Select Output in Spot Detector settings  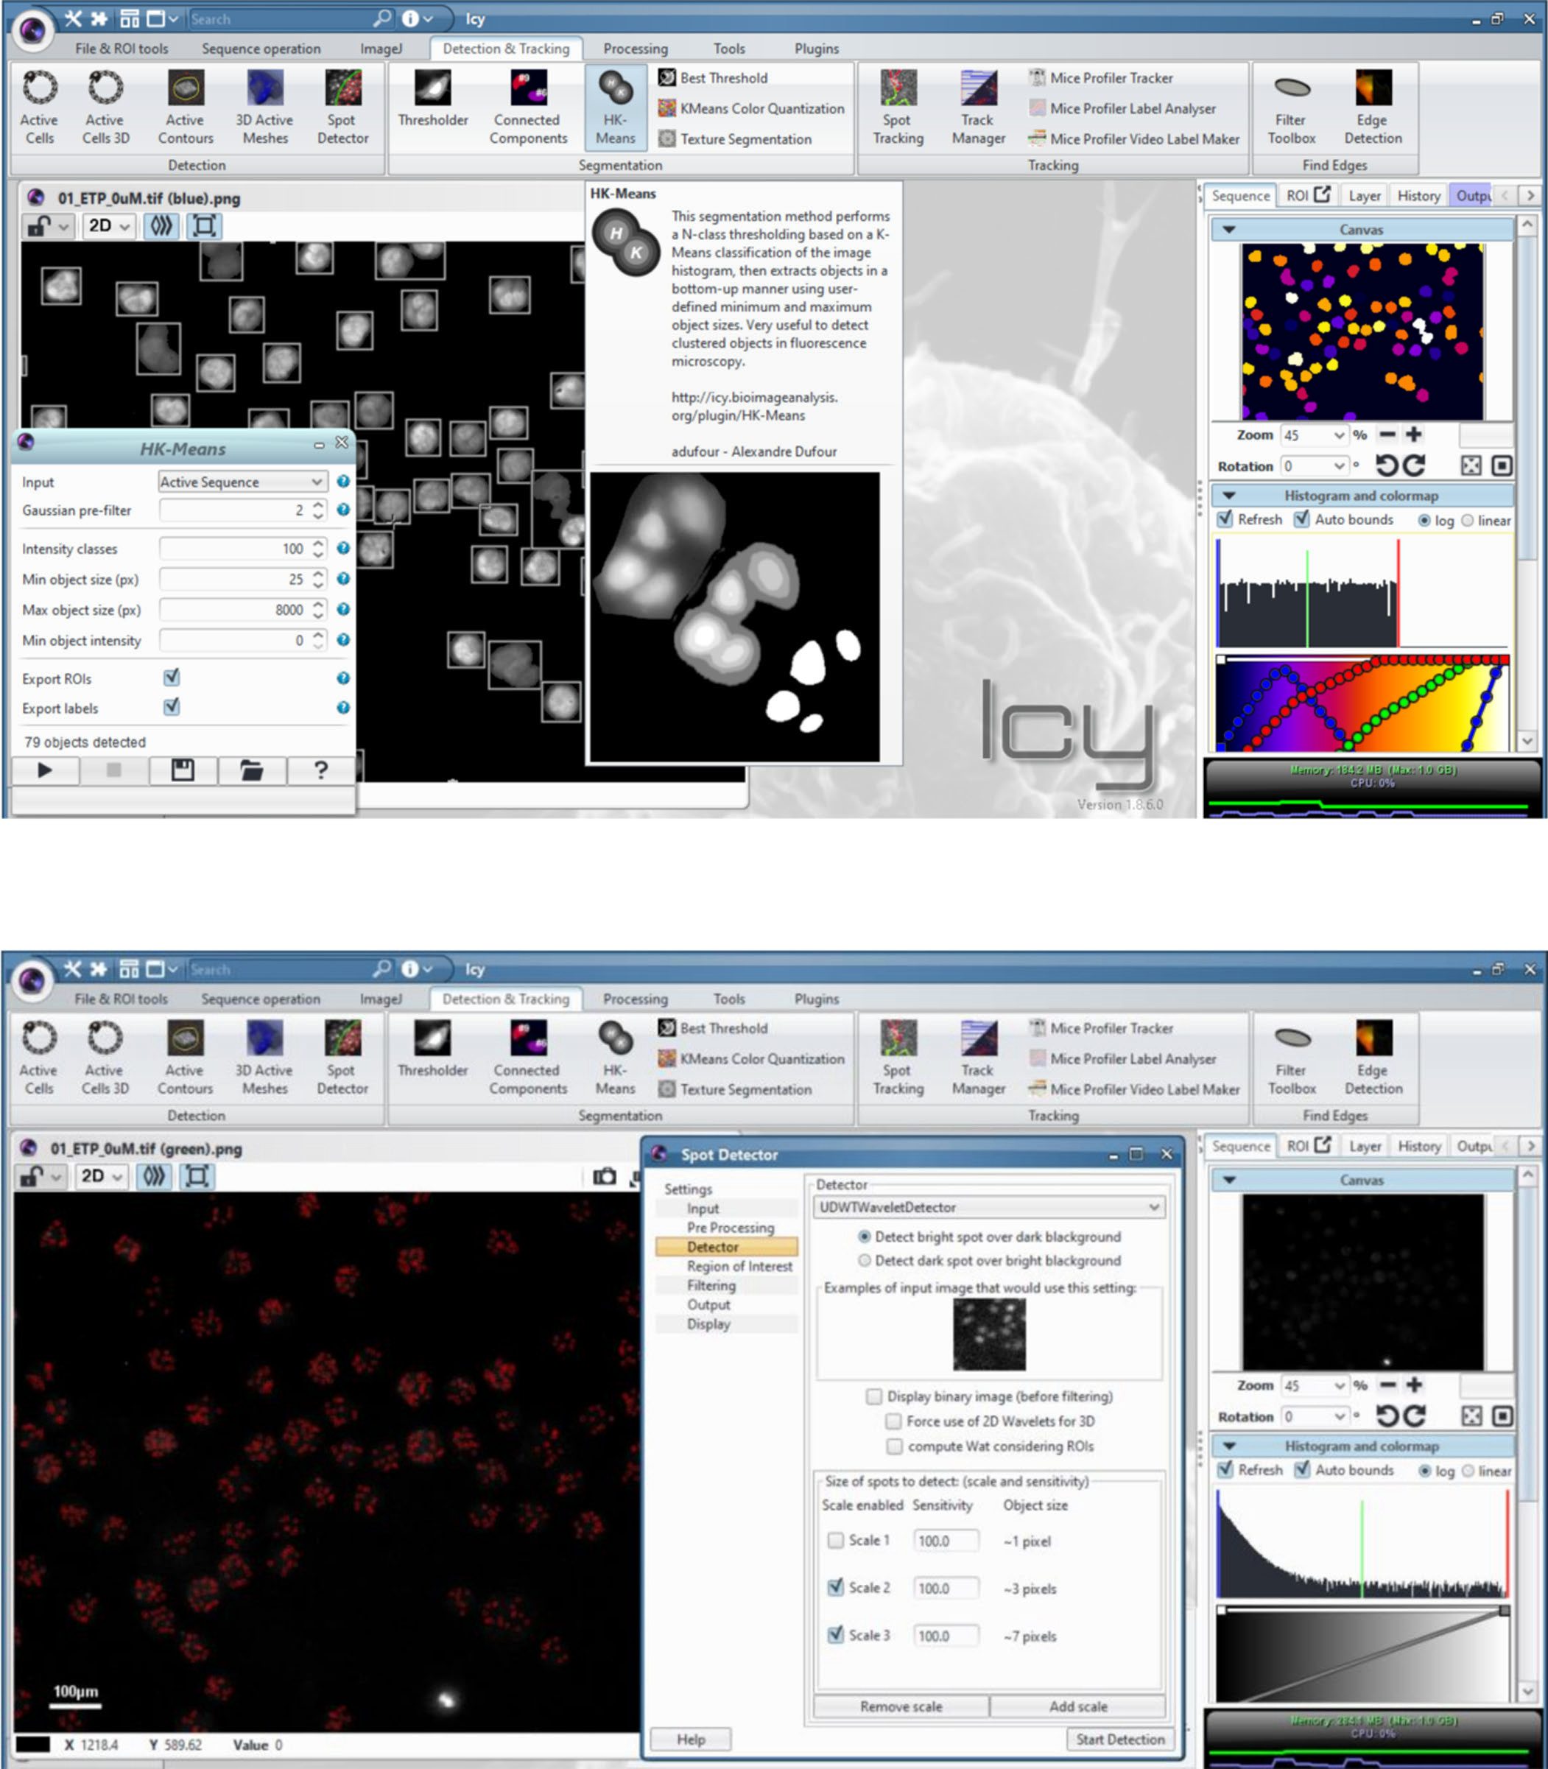[x=708, y=1304]
